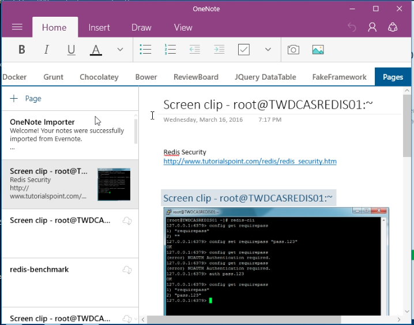Click the scroll down arrow of note pane

pos(407,312)
